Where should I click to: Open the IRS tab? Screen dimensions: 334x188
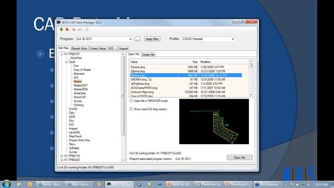(112, 49)
